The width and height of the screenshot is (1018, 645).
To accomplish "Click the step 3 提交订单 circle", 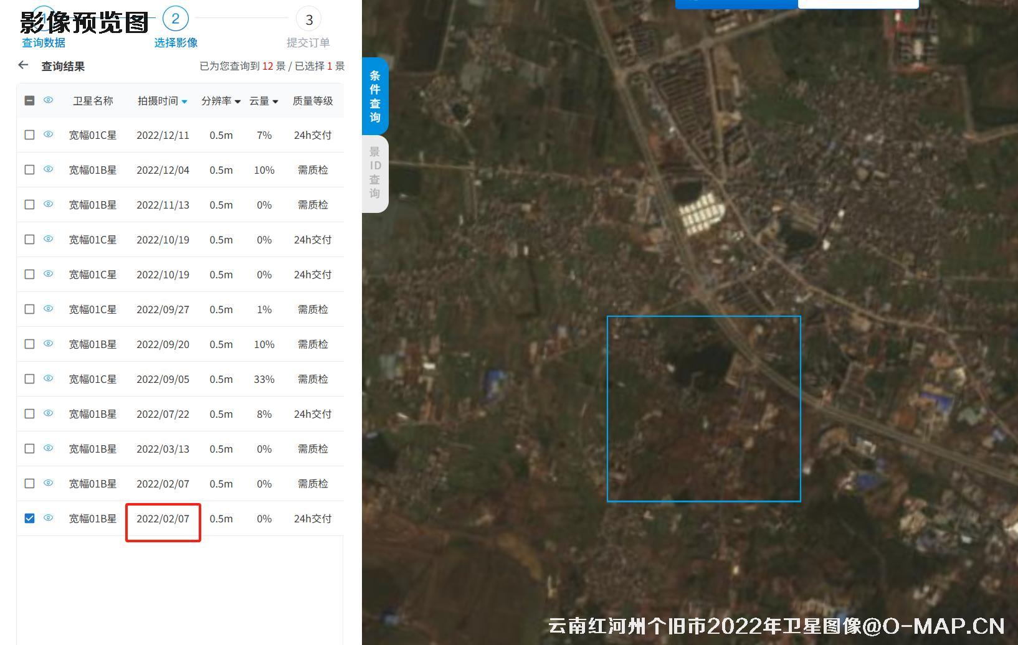I will tap(310, 19).
